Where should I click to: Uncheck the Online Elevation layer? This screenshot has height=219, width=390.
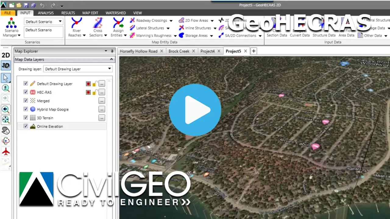click(x=26, y=126)
